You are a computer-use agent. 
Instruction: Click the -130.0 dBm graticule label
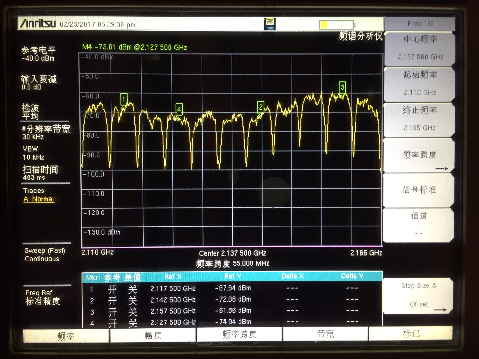coord(102,232)
